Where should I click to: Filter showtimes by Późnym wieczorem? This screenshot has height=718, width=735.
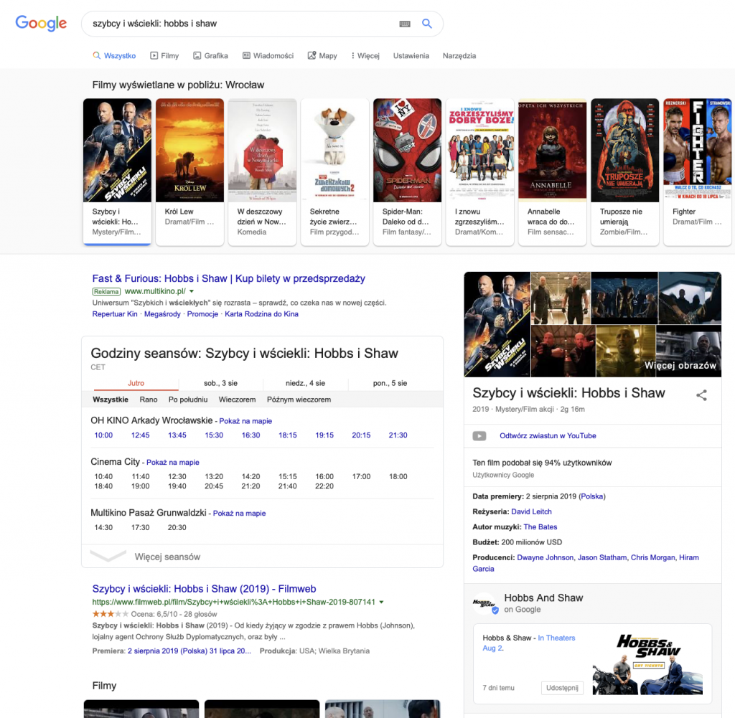[299, 400]
